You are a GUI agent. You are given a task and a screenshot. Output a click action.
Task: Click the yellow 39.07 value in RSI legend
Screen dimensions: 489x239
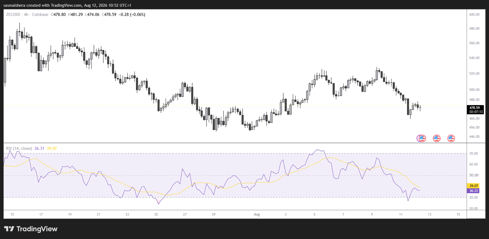coord(52,148)
